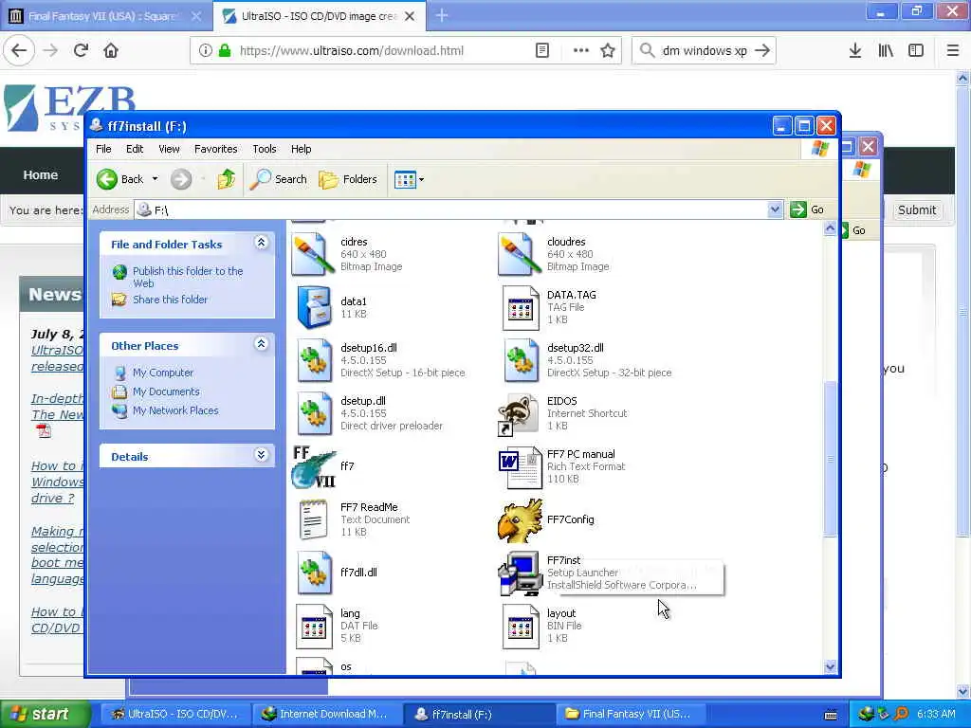
Task: Open the Address bar dropdown arrow
Action: 774,209
